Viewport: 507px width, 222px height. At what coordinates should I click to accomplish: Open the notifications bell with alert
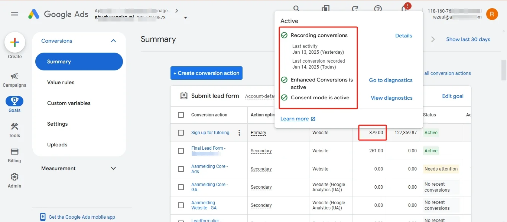pos(405,7)
